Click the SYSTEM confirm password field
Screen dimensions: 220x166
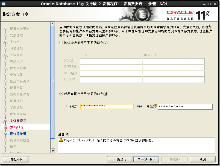click(174, 67)
